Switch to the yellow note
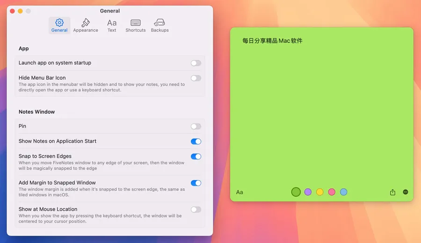The width and height of the screenshot is (421, 243). pos(320,192)
